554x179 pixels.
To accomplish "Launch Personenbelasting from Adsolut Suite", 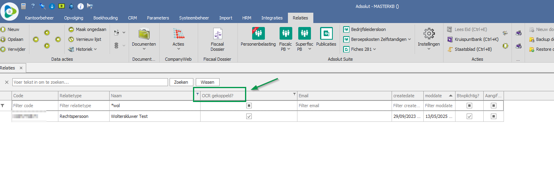I will [258, 33].
